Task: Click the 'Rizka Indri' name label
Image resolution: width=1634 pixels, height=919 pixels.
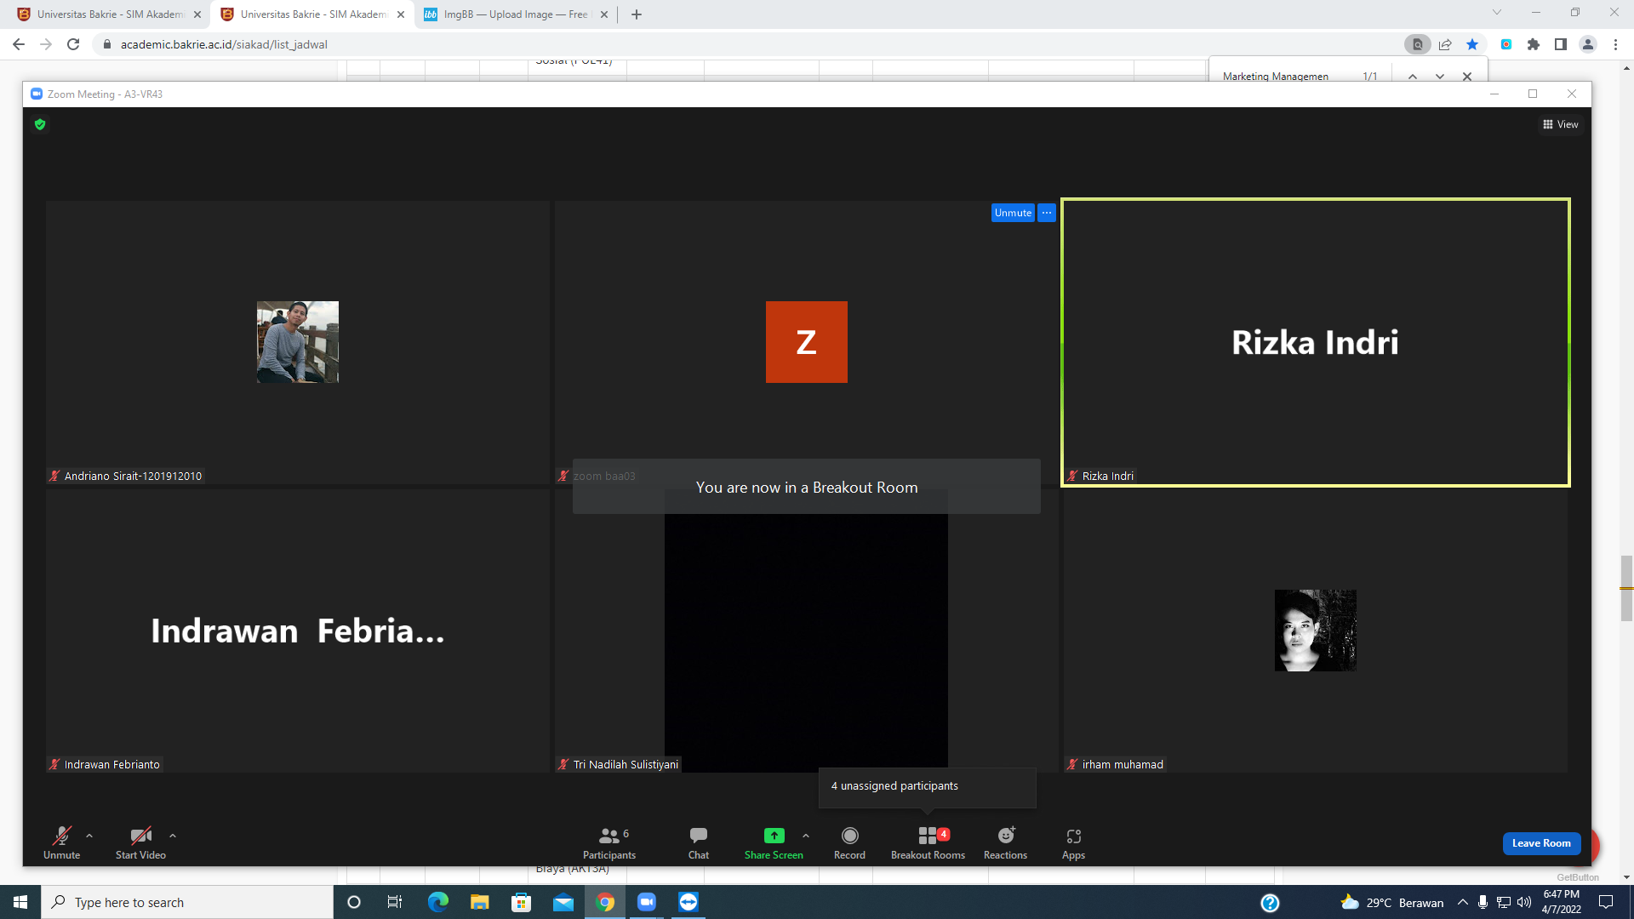Action: [1108, 477]
